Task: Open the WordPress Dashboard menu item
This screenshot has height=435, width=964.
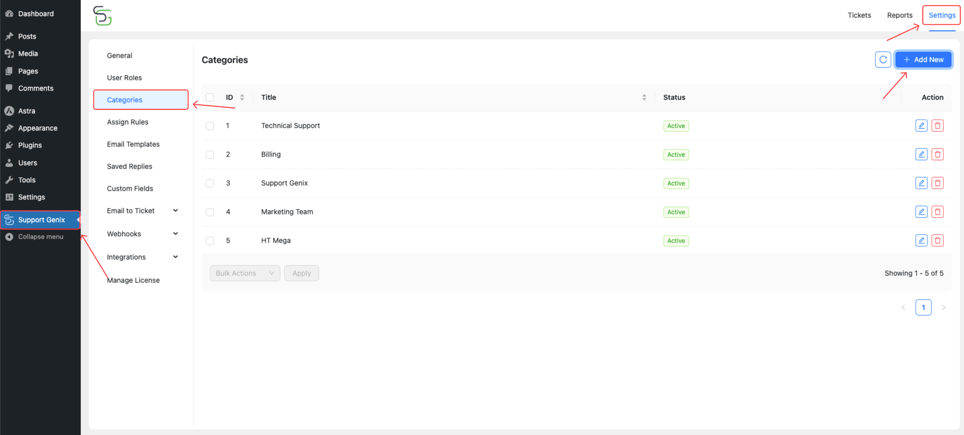Action: tap(35, 14)
